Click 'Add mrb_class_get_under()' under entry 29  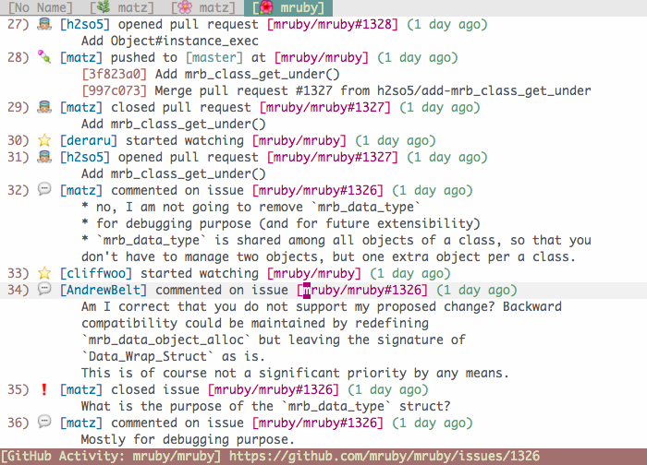point(174,124)
